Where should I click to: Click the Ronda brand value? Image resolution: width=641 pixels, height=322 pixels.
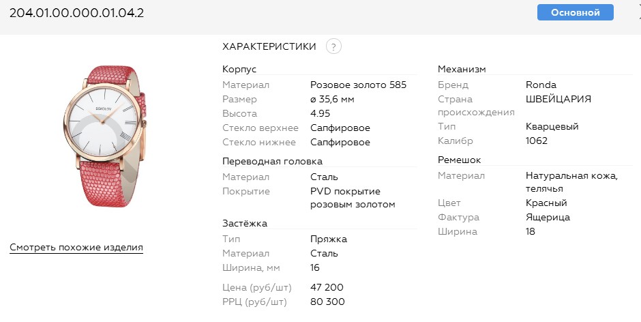pyautogui.click(x=541, y=85)
